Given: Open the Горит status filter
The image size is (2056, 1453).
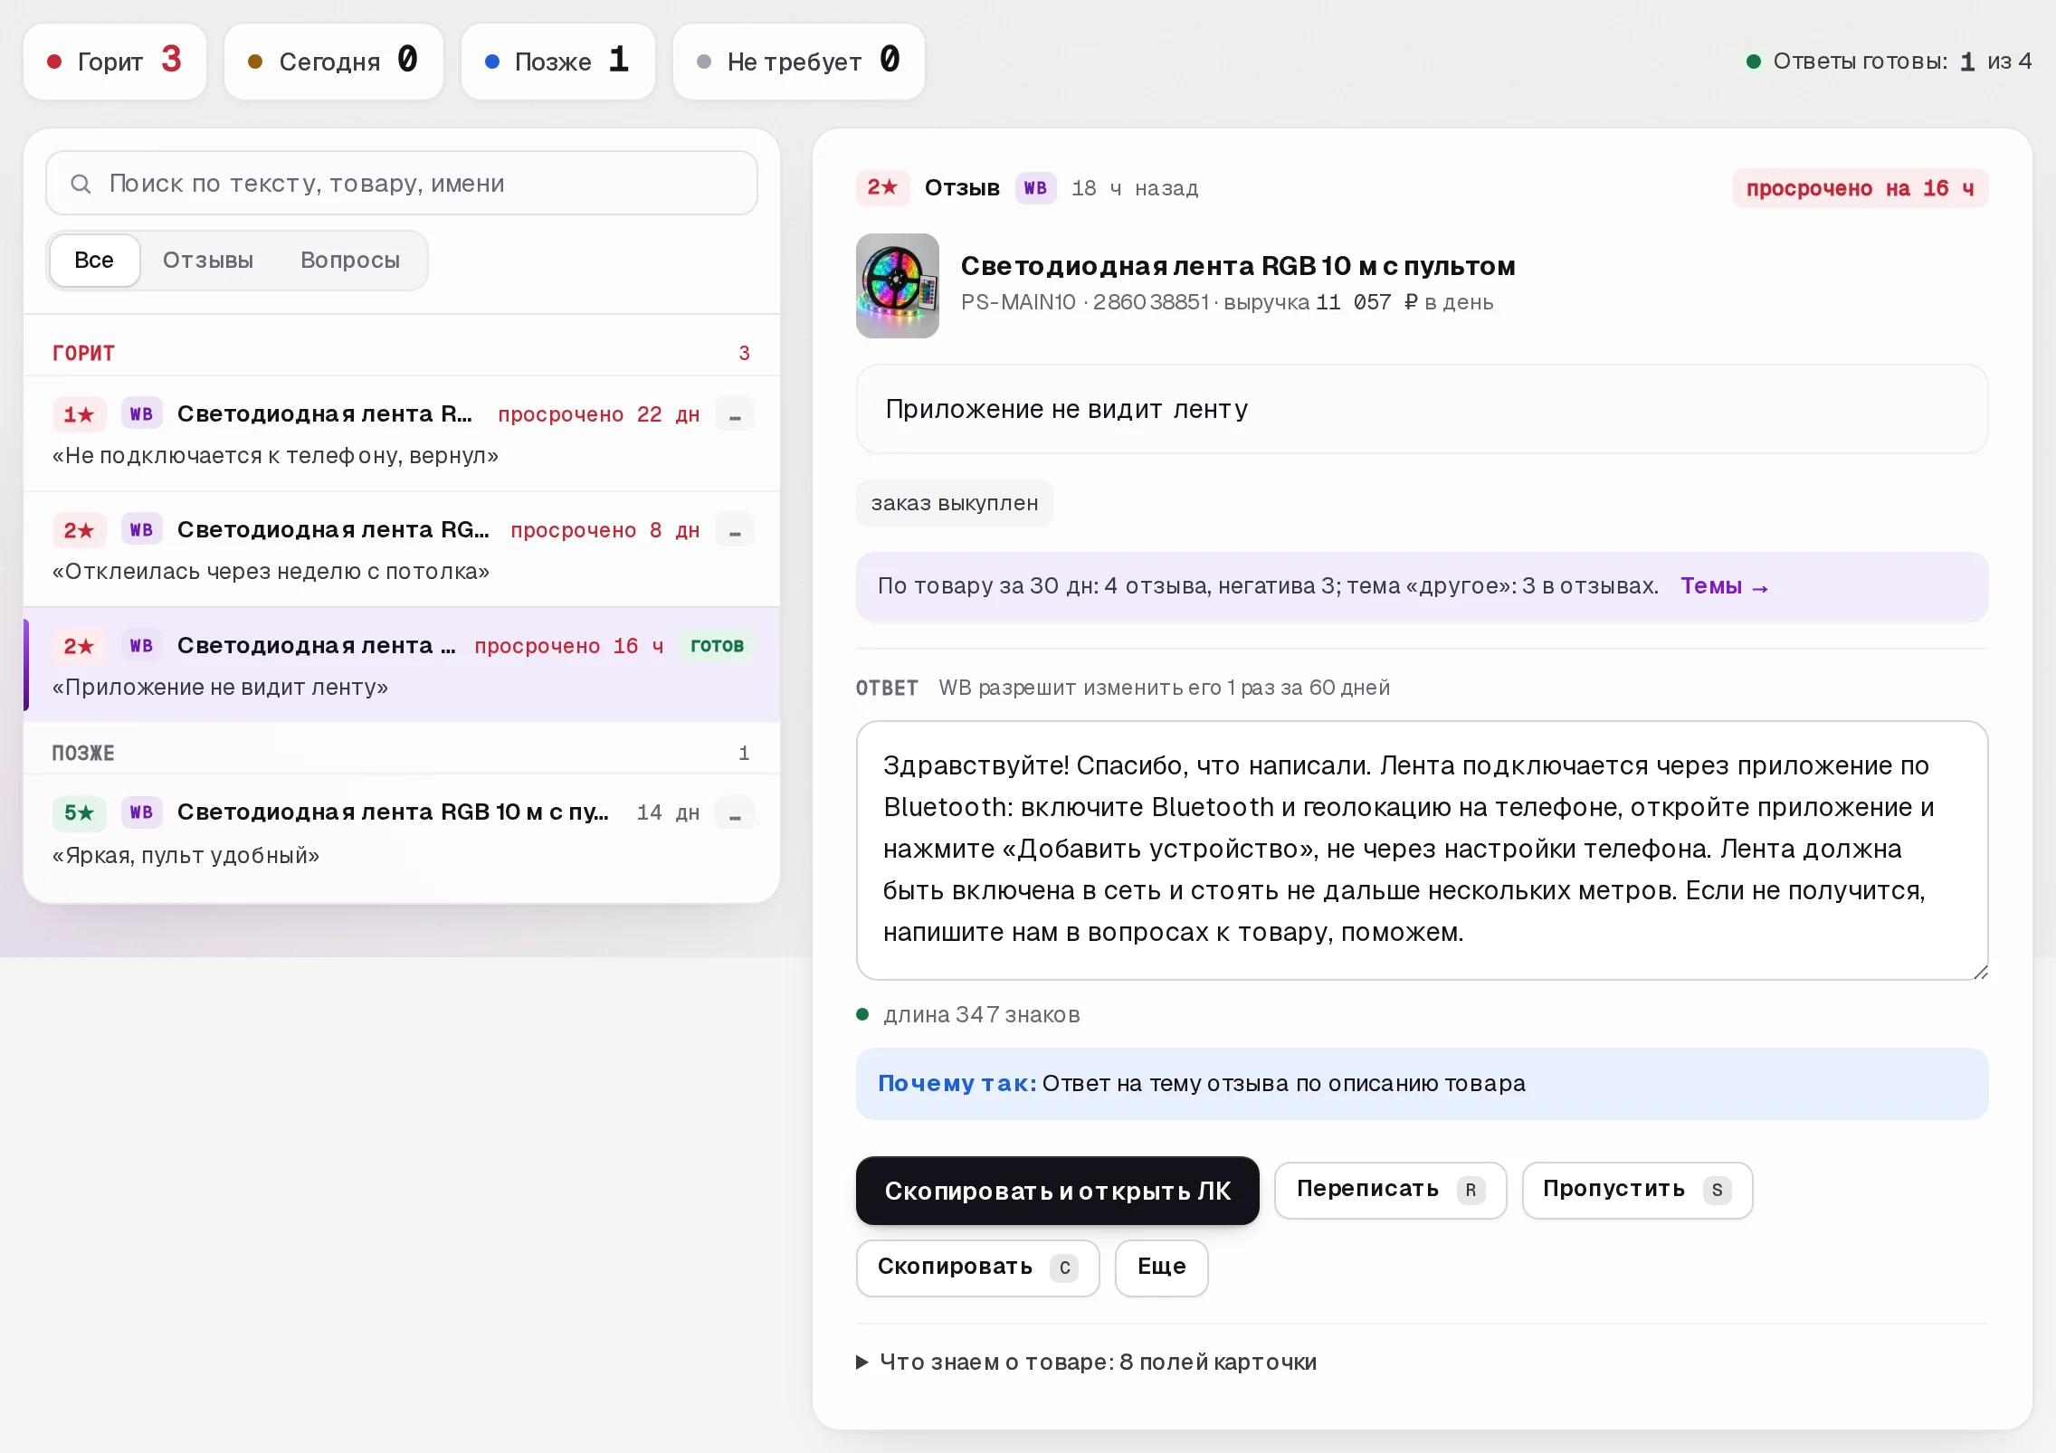Looking at the screenshot, I should coord(115,62).
